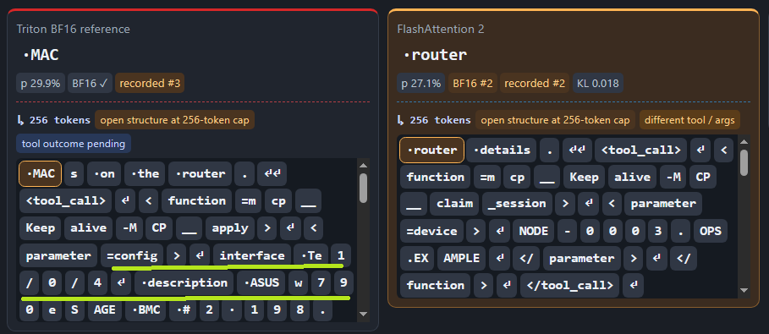
Task: Click the =device token chip
Action: click(x=431, y=231)
